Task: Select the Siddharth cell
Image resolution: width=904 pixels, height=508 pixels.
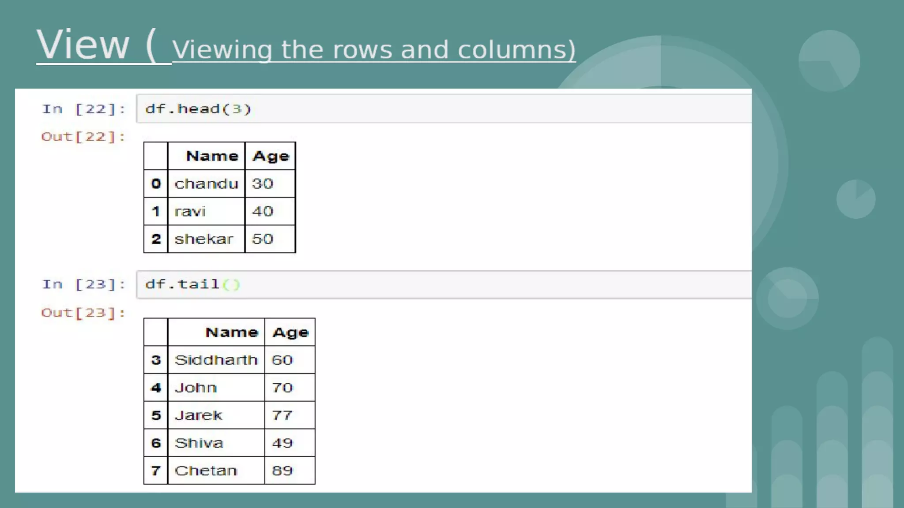Action: [x=216, y=360]
